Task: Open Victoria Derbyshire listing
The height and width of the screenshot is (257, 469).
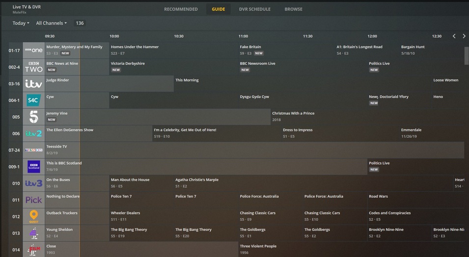Action: click(x=174, y=67)
